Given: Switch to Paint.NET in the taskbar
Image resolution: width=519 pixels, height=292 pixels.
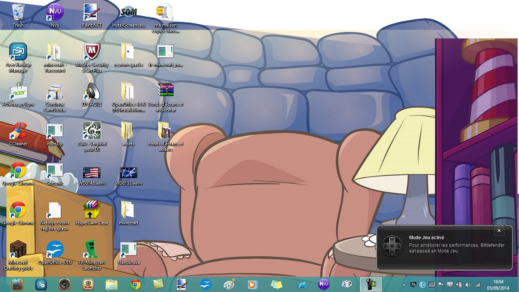Looking at the screenshot, I should point(182,284).
